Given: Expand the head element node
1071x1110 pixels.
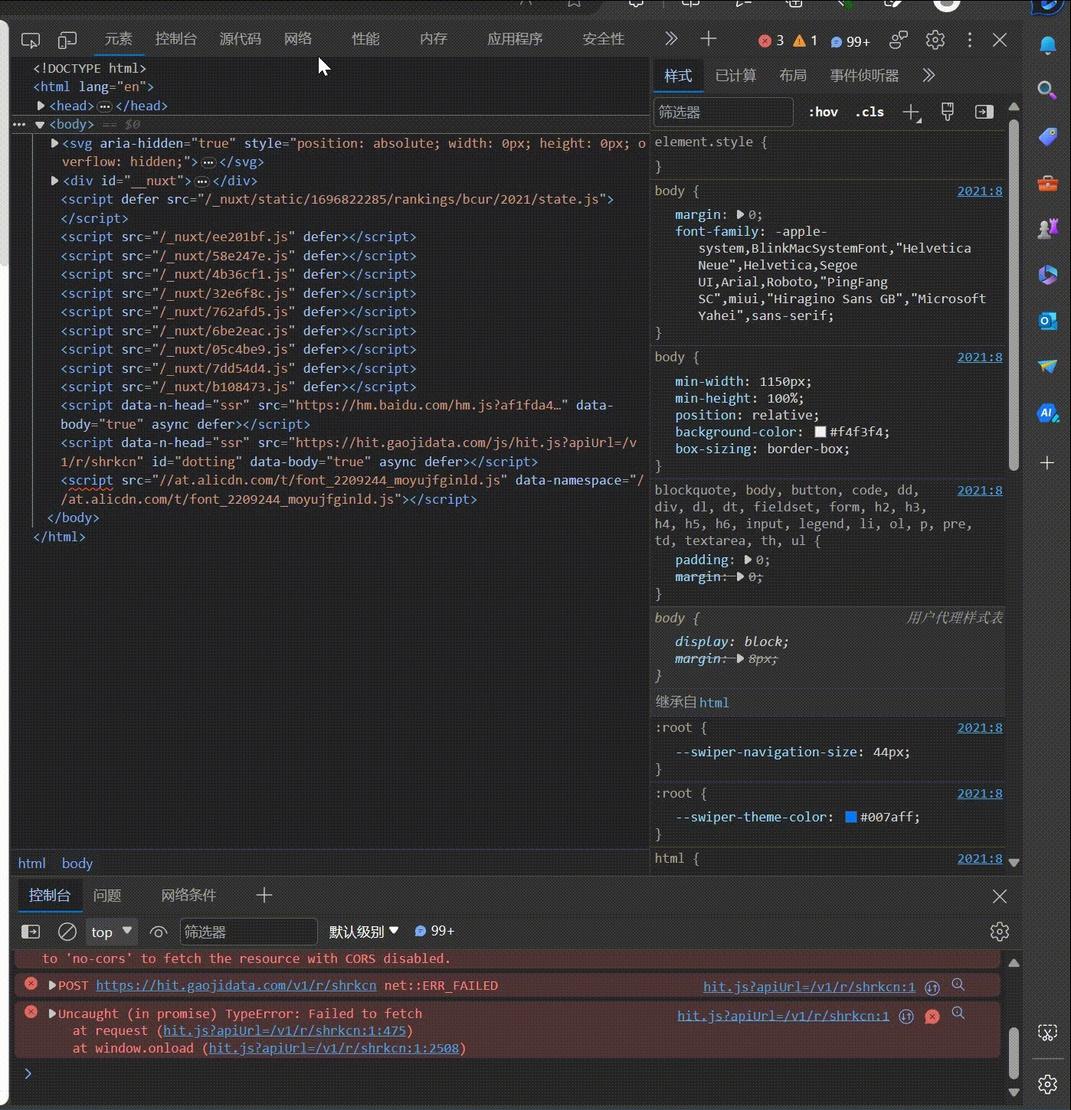Looking at the screenshot, I should (41, 106).
